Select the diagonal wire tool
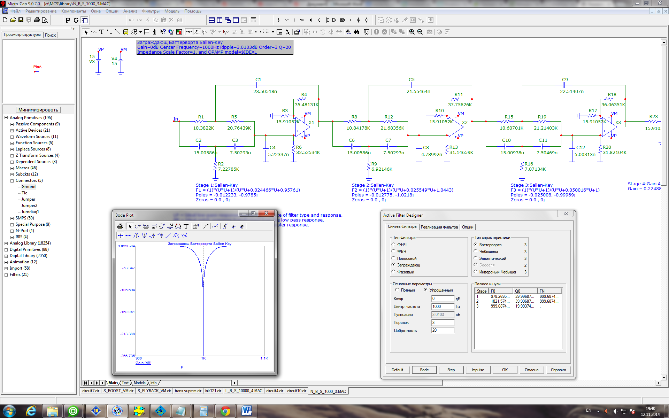This screenshot has width=669, height=418. tap(117, 32)
